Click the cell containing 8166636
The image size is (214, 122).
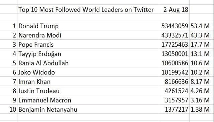tap(177, 81)
